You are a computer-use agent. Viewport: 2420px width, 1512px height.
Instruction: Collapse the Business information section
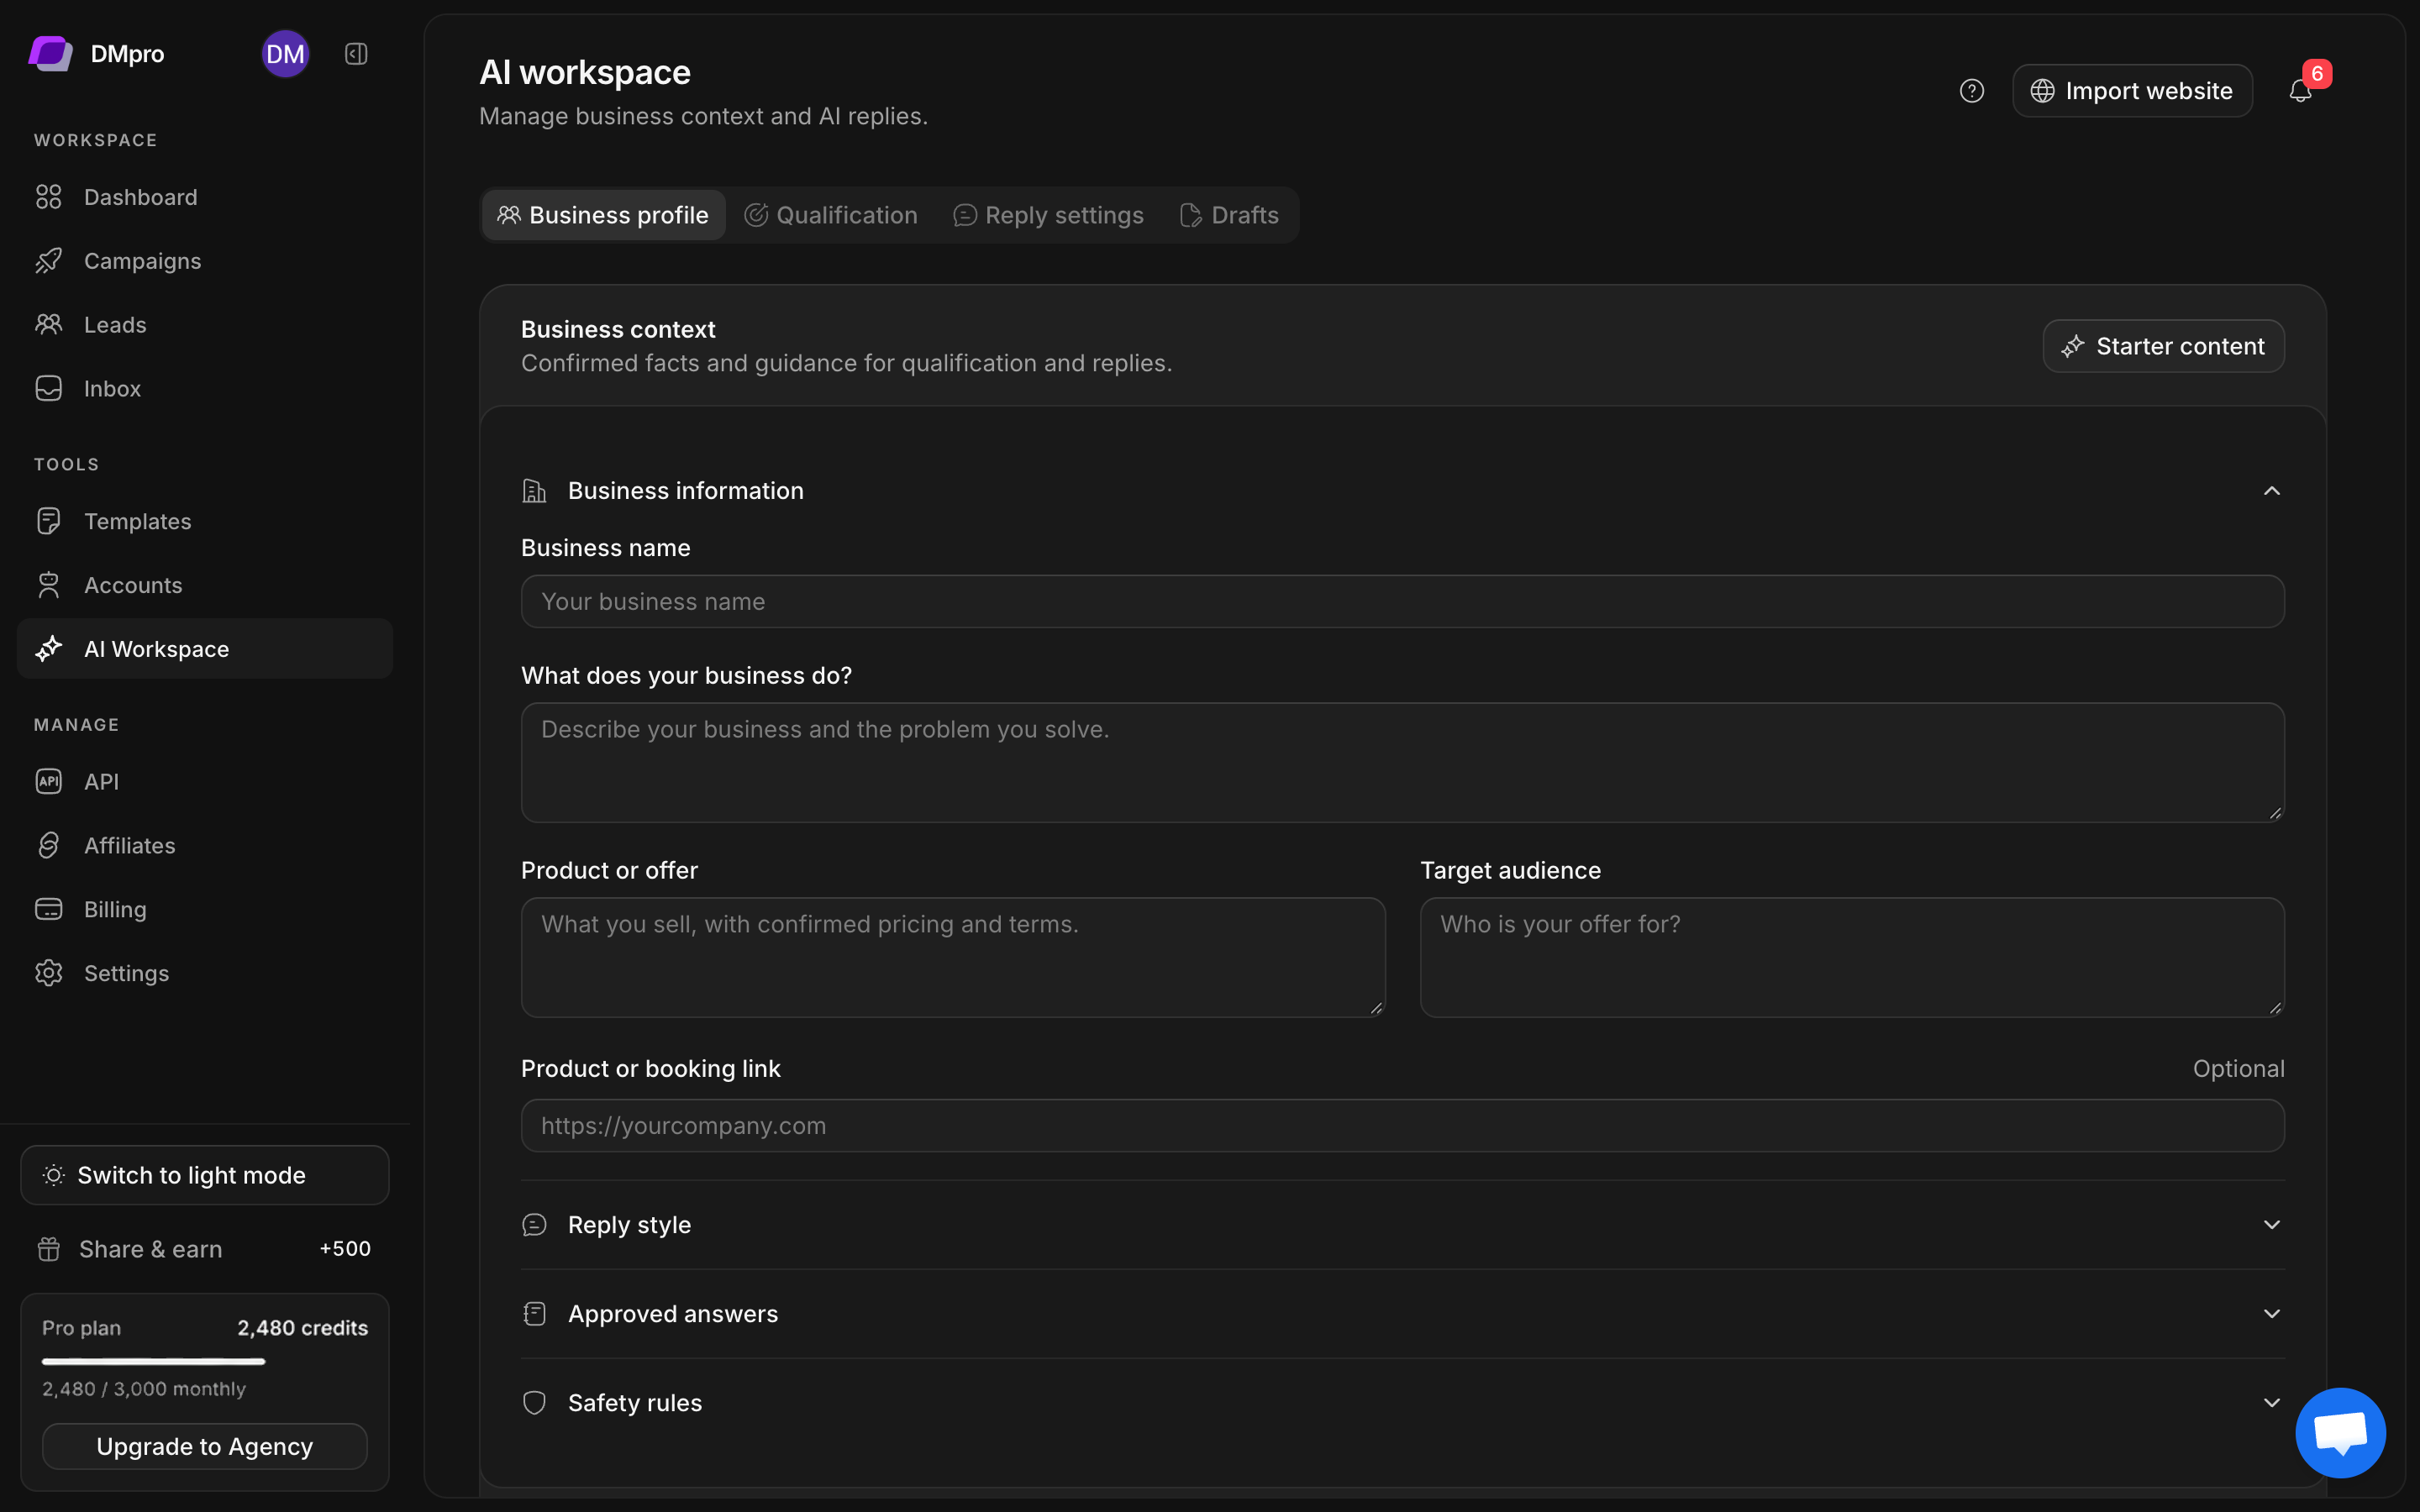pos(1402,491)
